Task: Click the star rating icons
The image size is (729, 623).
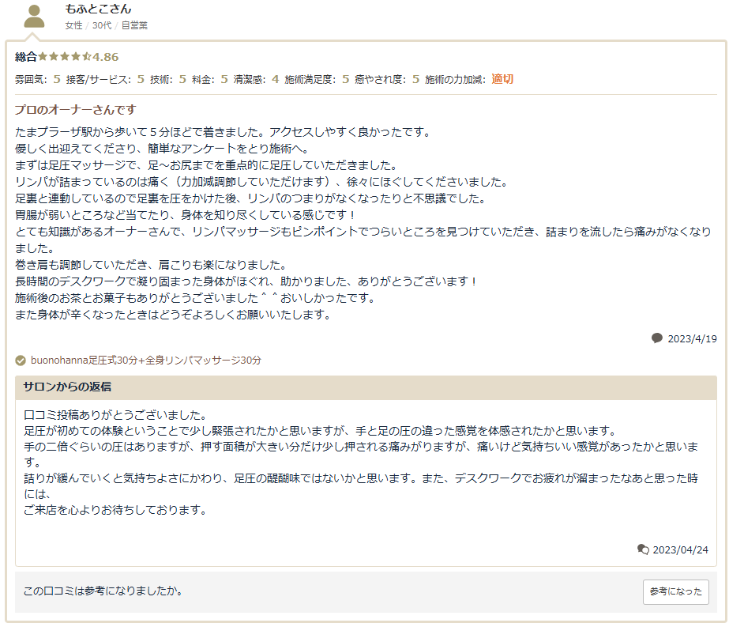Action: tap(65, 57)
